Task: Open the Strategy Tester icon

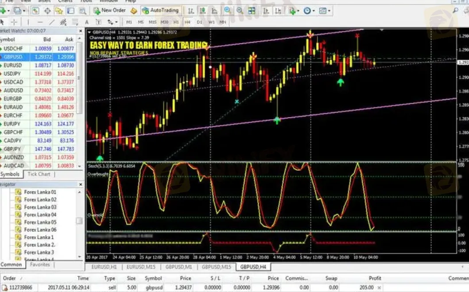Action: pos(82,11)
